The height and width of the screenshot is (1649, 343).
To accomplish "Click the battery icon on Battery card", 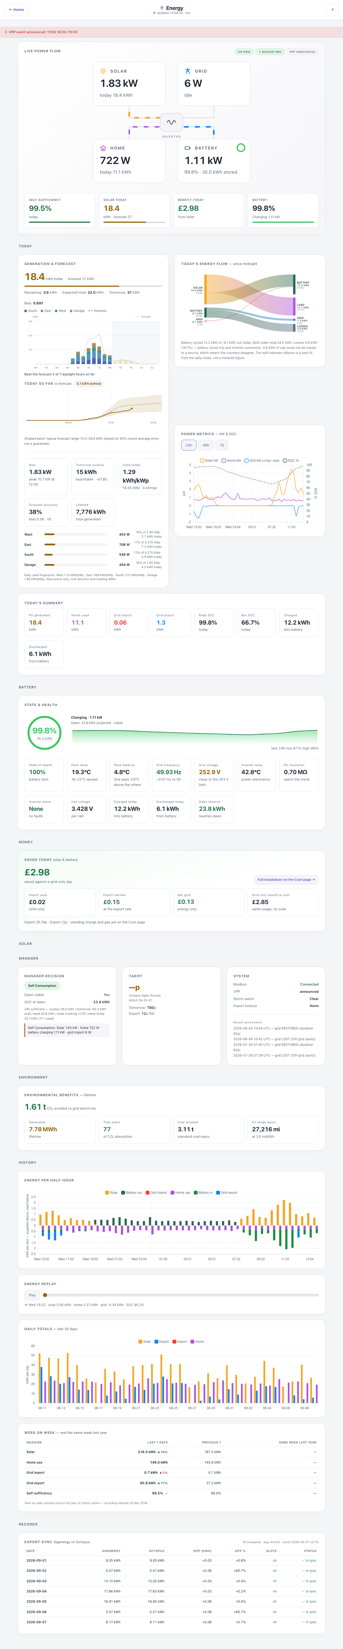I will pyautogui.click(x=188, y=148).
